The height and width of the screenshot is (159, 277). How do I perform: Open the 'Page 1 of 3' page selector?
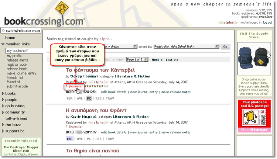tap(137, 59)
